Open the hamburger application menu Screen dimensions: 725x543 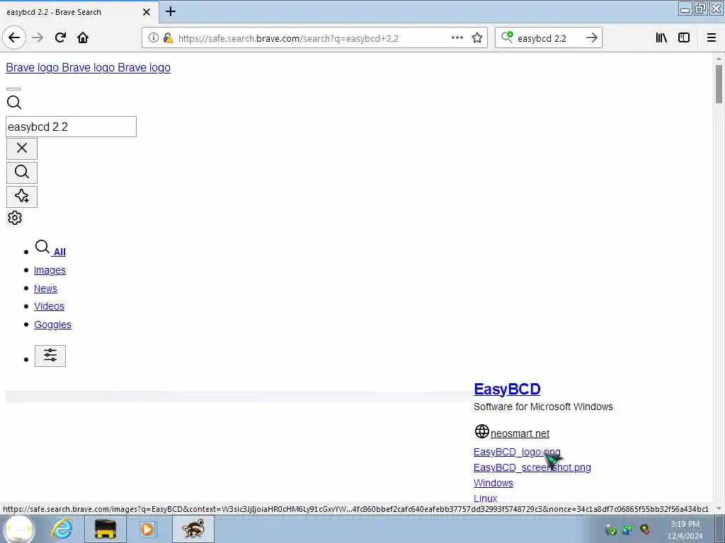[712, 38]
